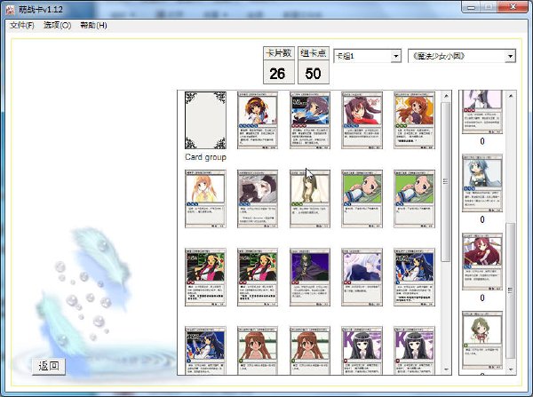Expand the 卡组1 deck dropdown

[x=395, y=56]
